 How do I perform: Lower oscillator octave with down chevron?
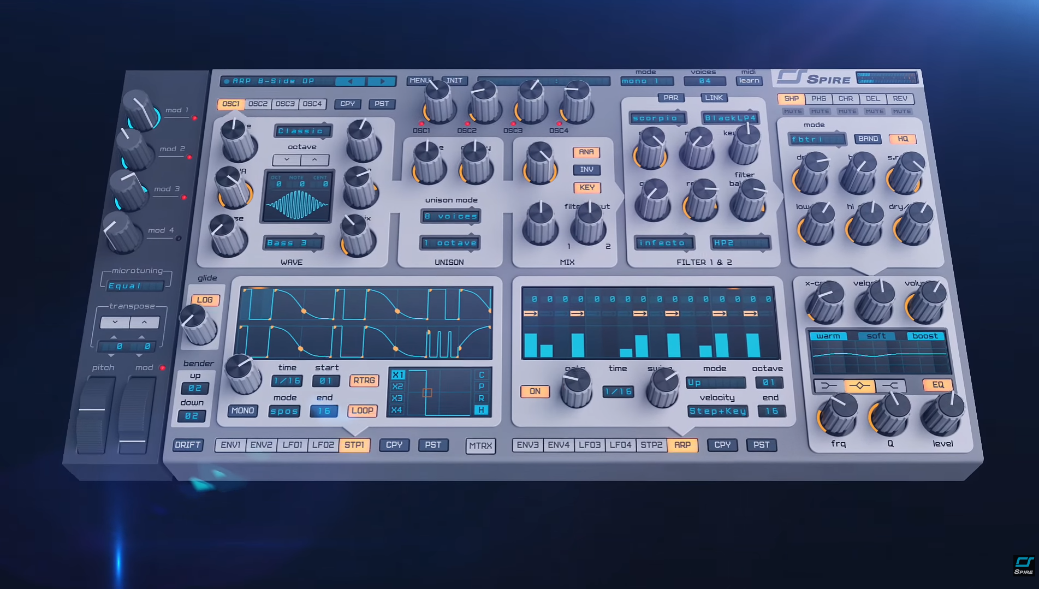pos(287,160)
